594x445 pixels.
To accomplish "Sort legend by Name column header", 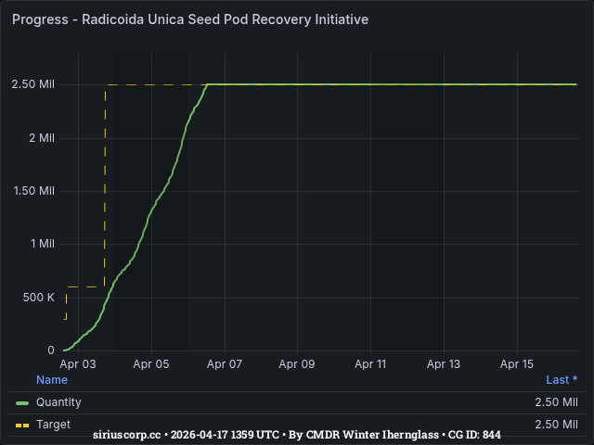I will click(52, 380).
